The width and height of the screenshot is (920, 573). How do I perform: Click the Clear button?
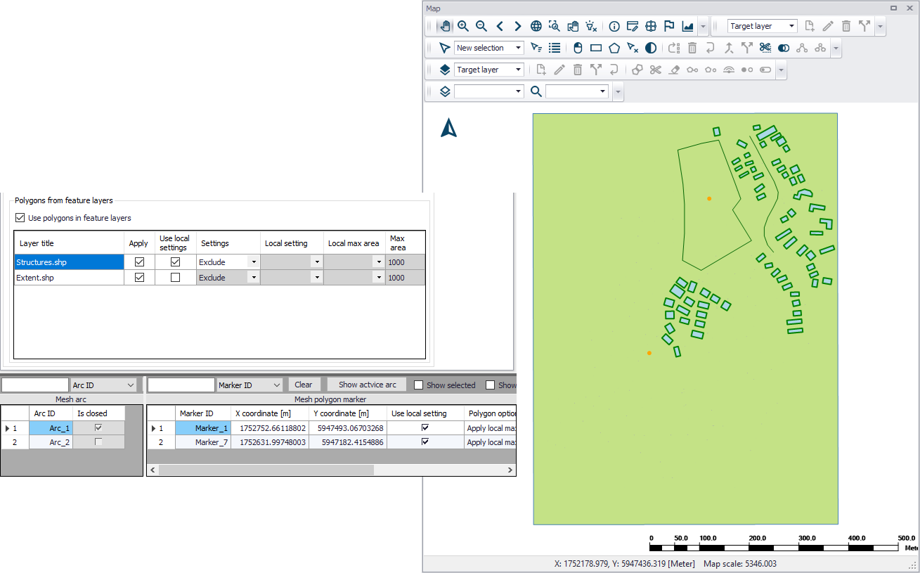[x=304, y=385]
